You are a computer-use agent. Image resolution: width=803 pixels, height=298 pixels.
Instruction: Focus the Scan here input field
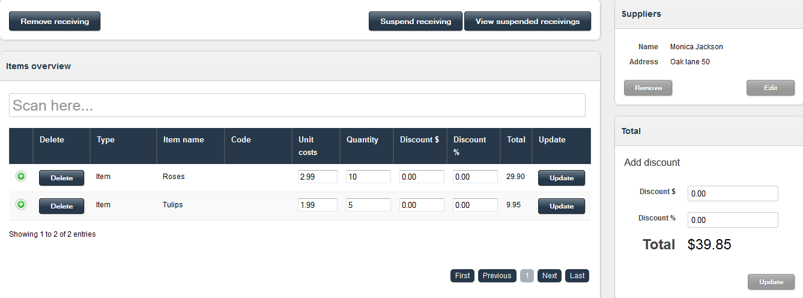(x=297, y=105)
